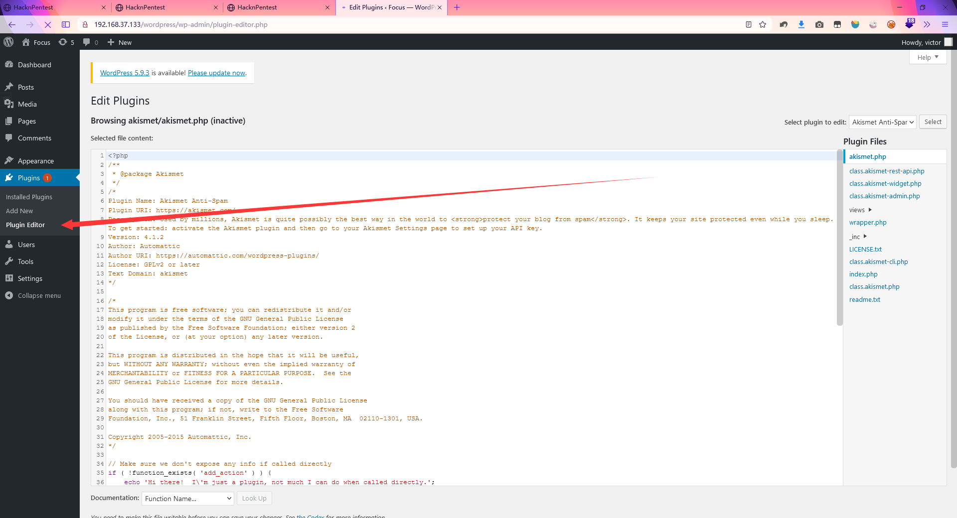Click the Please update now link
957x518 pixels.
(x=216, y=73)
